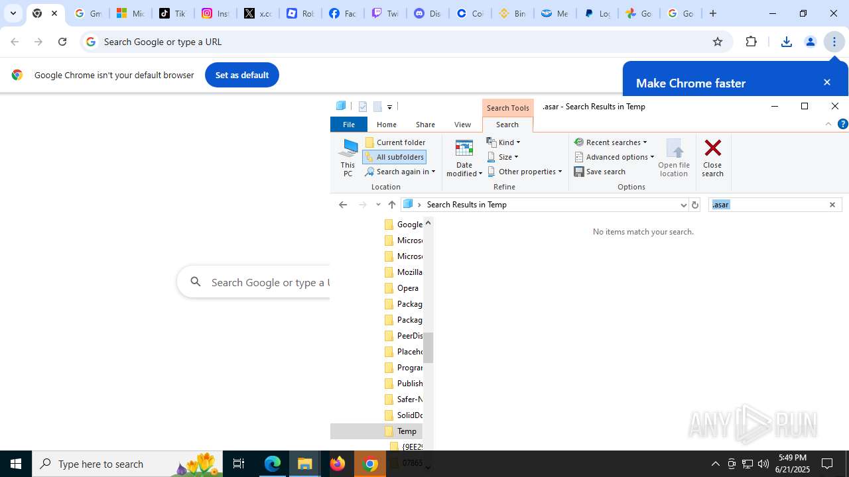Viewport: 849px width, 477px height.
Task: Switch to the Microsoft tab in Chrome
Action: point(130,13)
